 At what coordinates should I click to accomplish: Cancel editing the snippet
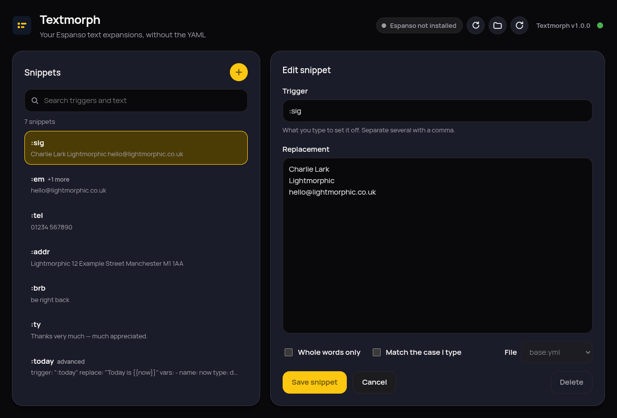coord(375,382)
